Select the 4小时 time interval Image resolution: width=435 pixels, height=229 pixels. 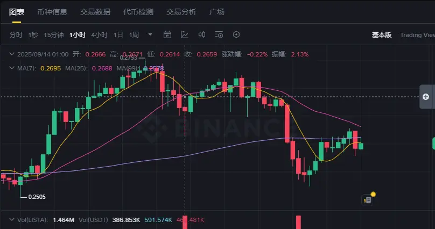(x=99, y=35)
